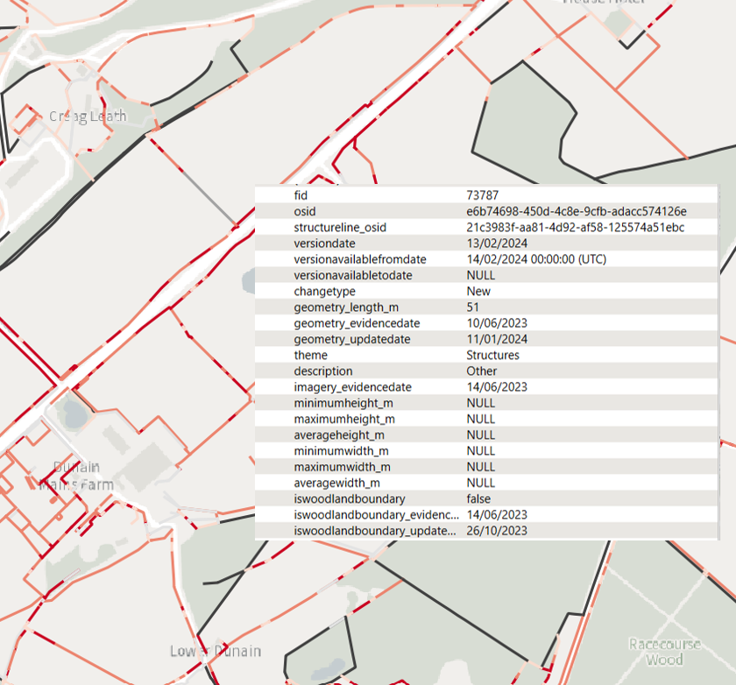Image resolution: width=736 pixels, height=685 pixels.
Task: Click the description value Other
Action: tap(481, 371)
